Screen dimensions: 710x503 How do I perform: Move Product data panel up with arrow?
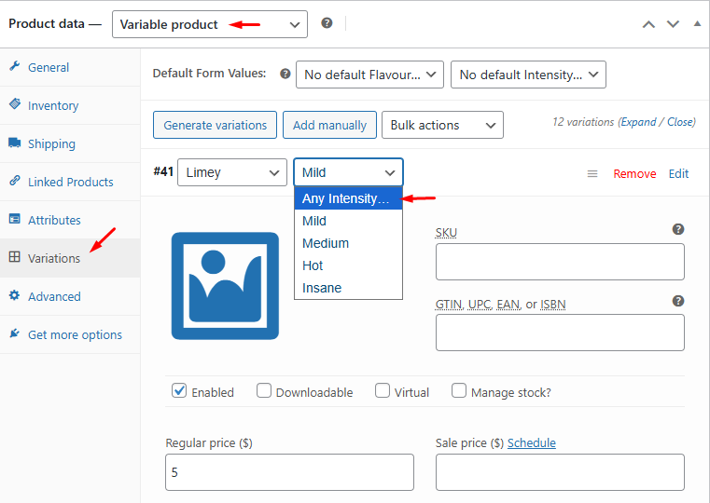point(648,24)
